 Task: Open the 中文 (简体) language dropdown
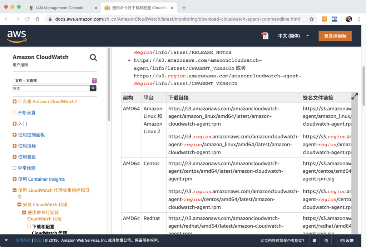(293, 36)
